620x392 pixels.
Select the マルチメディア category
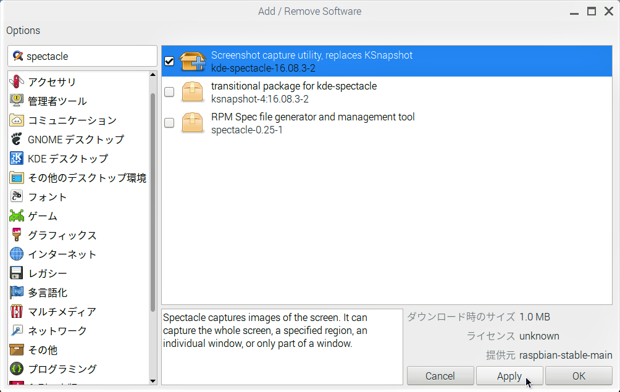(78, 311)
